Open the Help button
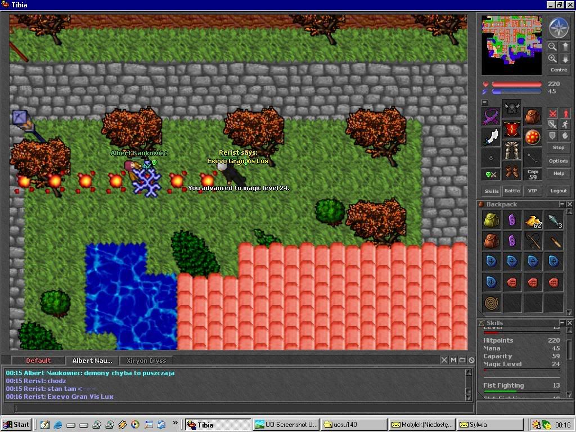 [x=559, y=173]
